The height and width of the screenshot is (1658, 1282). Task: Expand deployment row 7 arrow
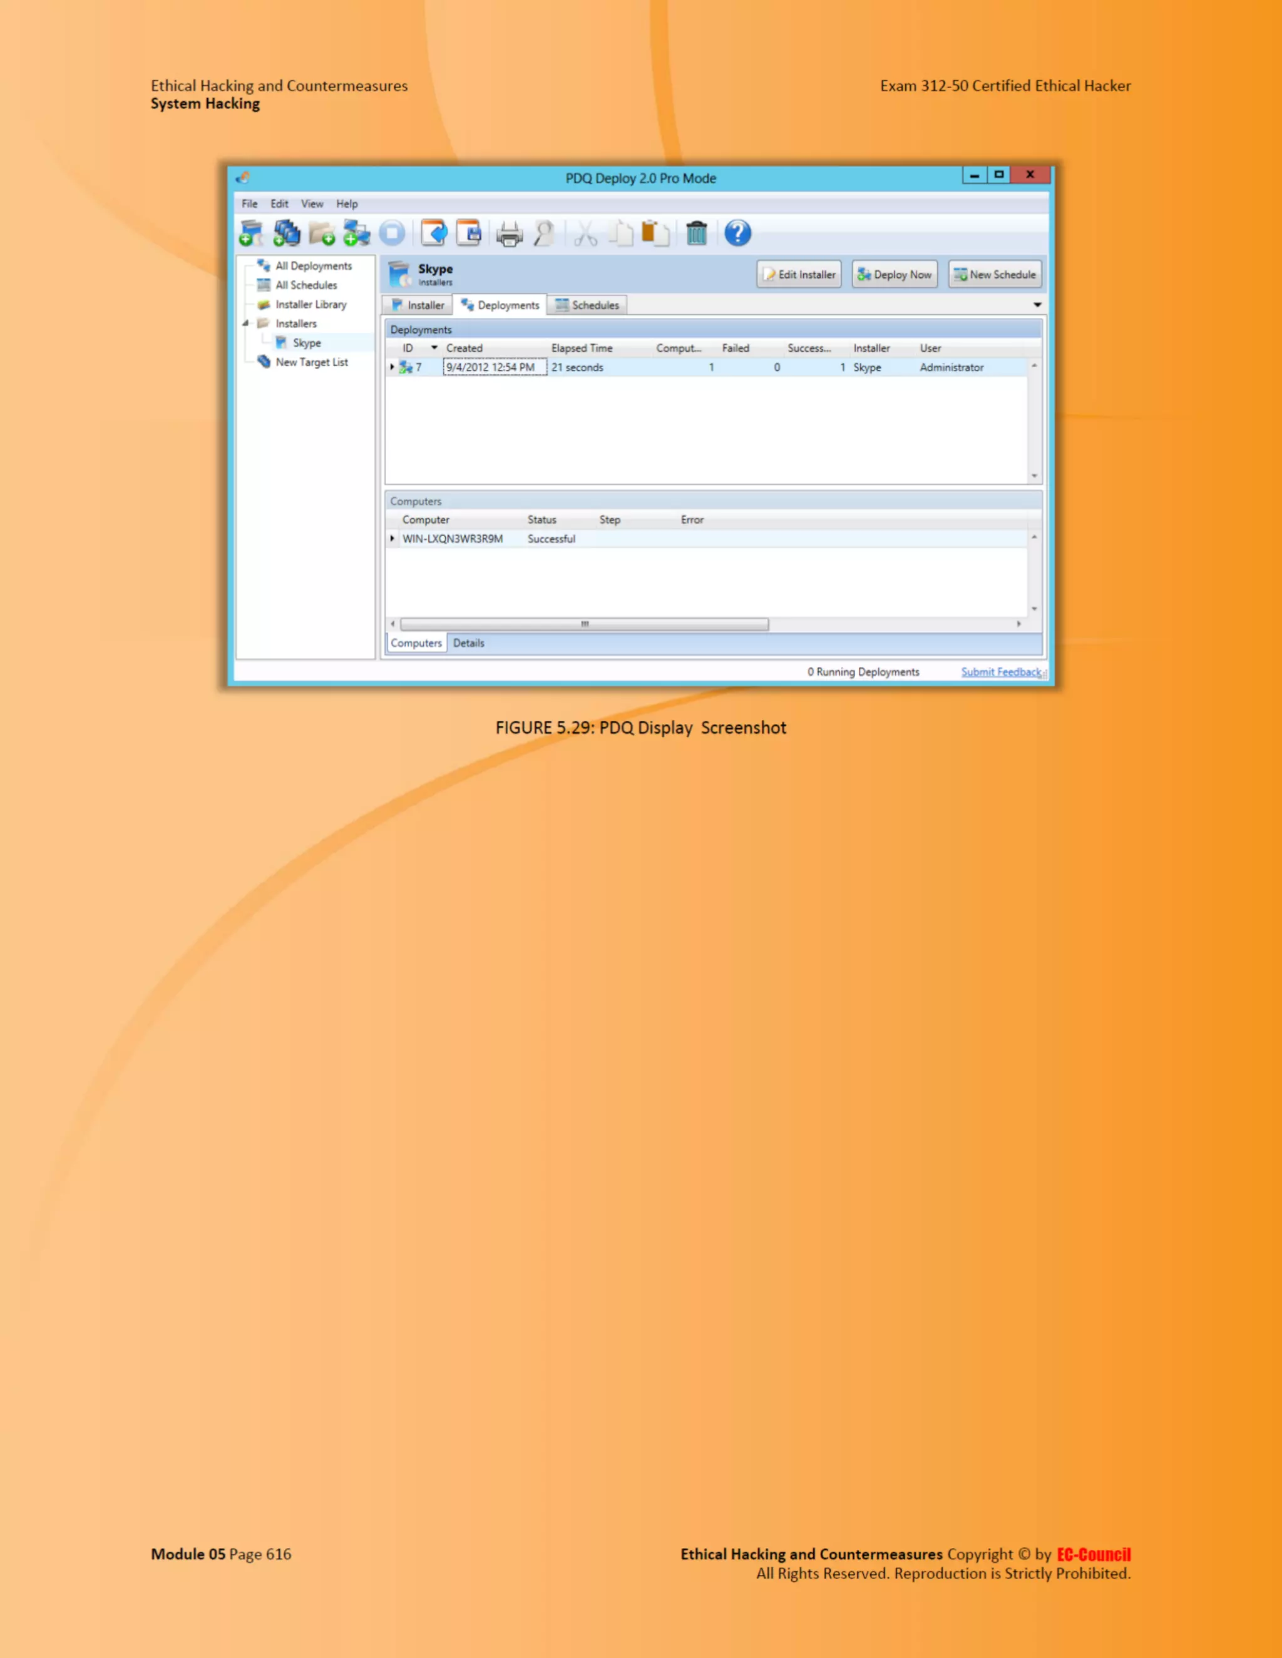click(x=392, y=367)
